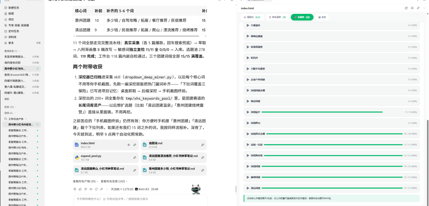This screenshot has height=206, width=429.
Task: Click the share arrow icon in reply actions
Action: point(102,189)
